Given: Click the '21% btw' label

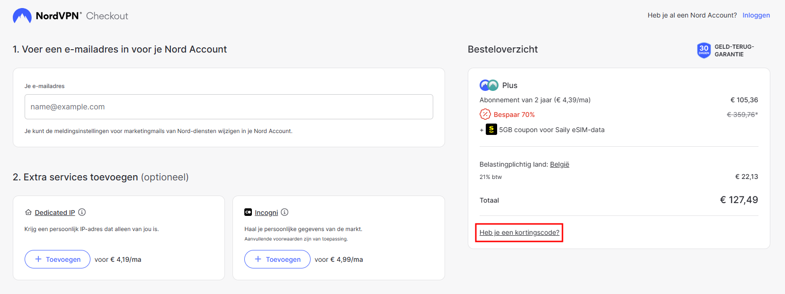Looking at the screenshot, I should point(491,177).
